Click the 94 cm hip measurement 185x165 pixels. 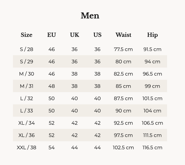coord(152,62)
